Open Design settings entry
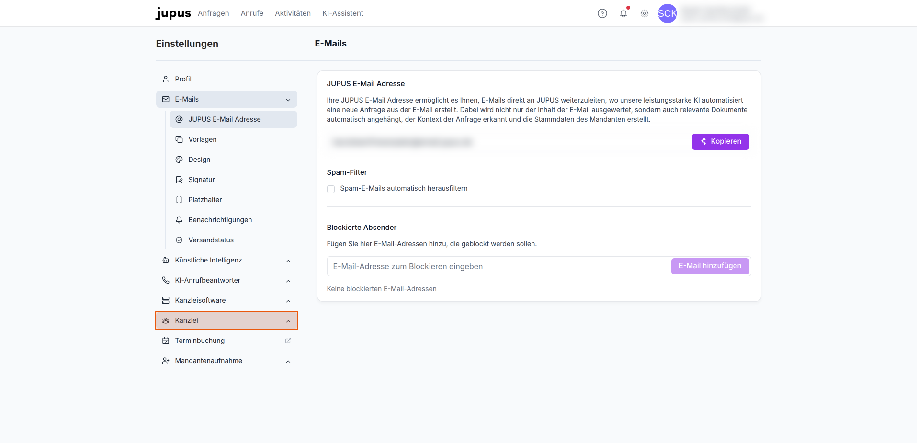The image size is (917, 445). tap(233, 160)
